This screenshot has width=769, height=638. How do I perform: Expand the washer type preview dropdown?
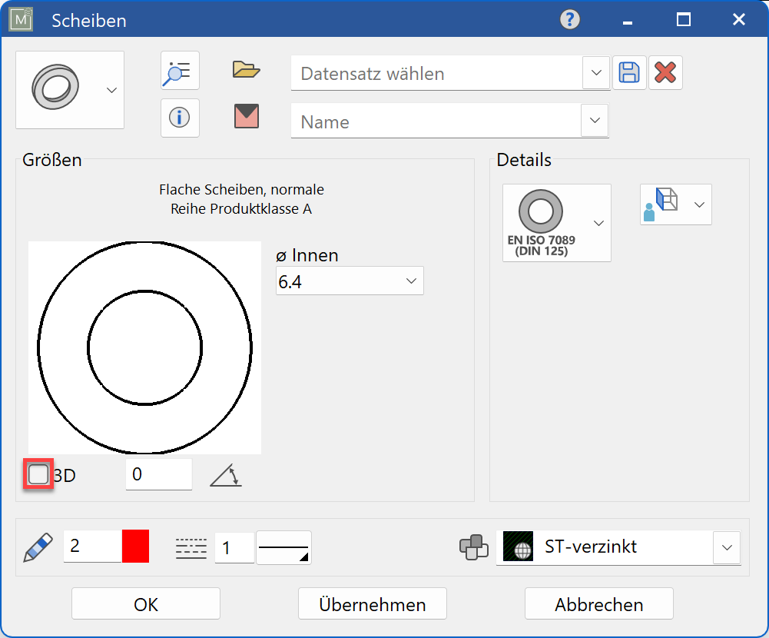113,89
